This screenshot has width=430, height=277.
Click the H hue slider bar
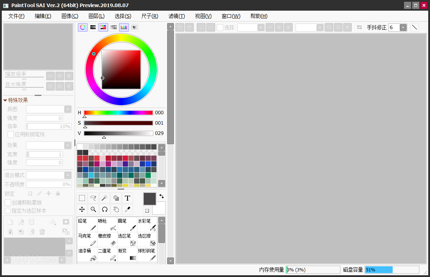coord(118,113)
